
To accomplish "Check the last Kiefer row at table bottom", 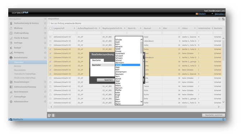I will pos(50,103).
